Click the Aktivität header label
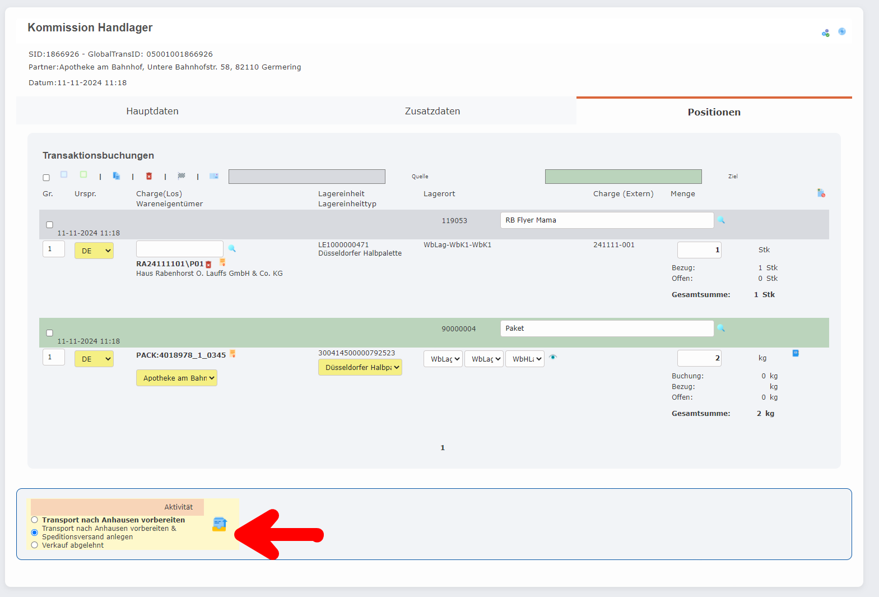The width and height of the screenshot is (879, 597). coord(179,507)
